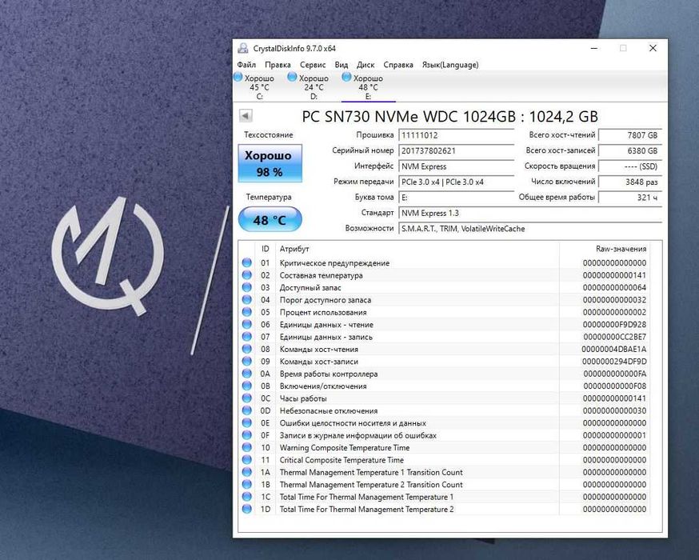Click status icon for Critical Composite Temperature Time

pyautogui.click(x=246, y=460)
